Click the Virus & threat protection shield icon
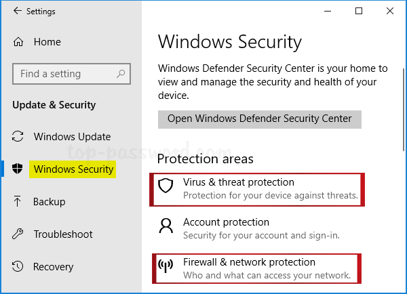This screenshot has width=407, height=294. 166,186
